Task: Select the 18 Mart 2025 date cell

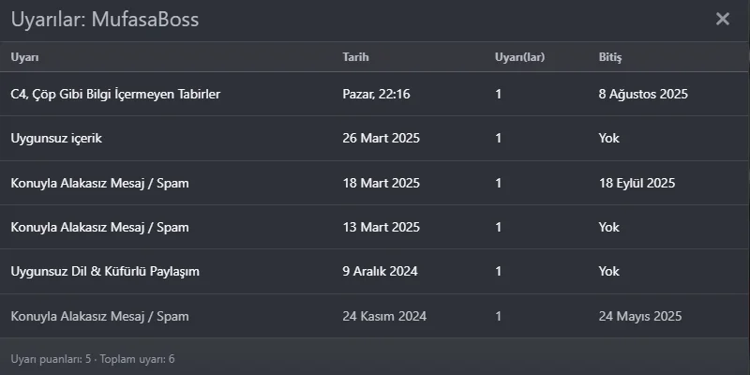Action: click(x=382, y=183)
